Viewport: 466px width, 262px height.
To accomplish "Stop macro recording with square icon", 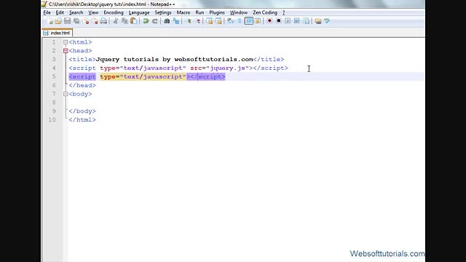I will tap(278, 21).
